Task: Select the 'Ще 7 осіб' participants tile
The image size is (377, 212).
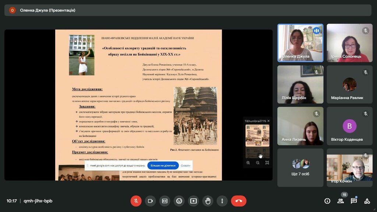Action: coord(300,167)
